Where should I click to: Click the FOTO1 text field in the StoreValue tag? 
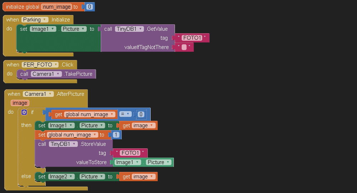[x=130, y=153]
